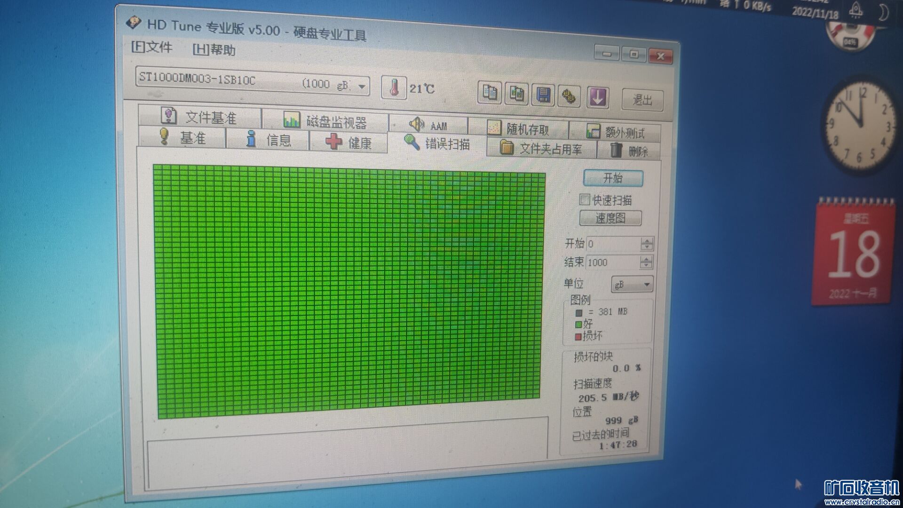The height and width of the screenshot is (508, 903).
Task: Select the 错误扫描 tab
Action: 437,143
